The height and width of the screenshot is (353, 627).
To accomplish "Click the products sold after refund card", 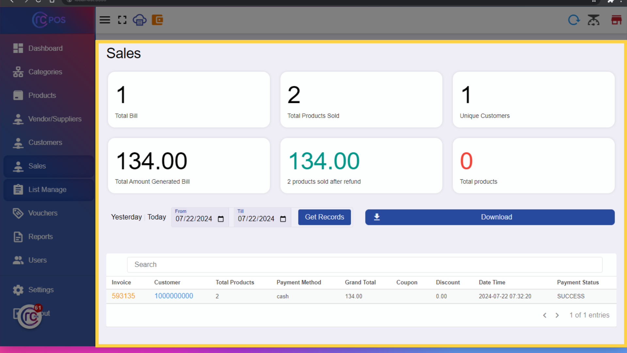I will tap(361, 166).
